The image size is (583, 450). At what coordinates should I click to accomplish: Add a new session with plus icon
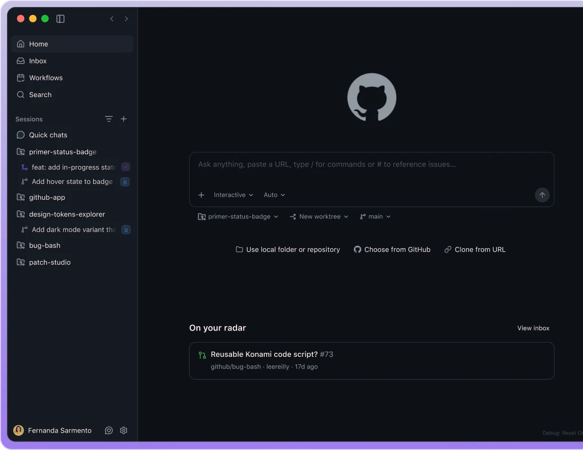click(x=124, y=119)
